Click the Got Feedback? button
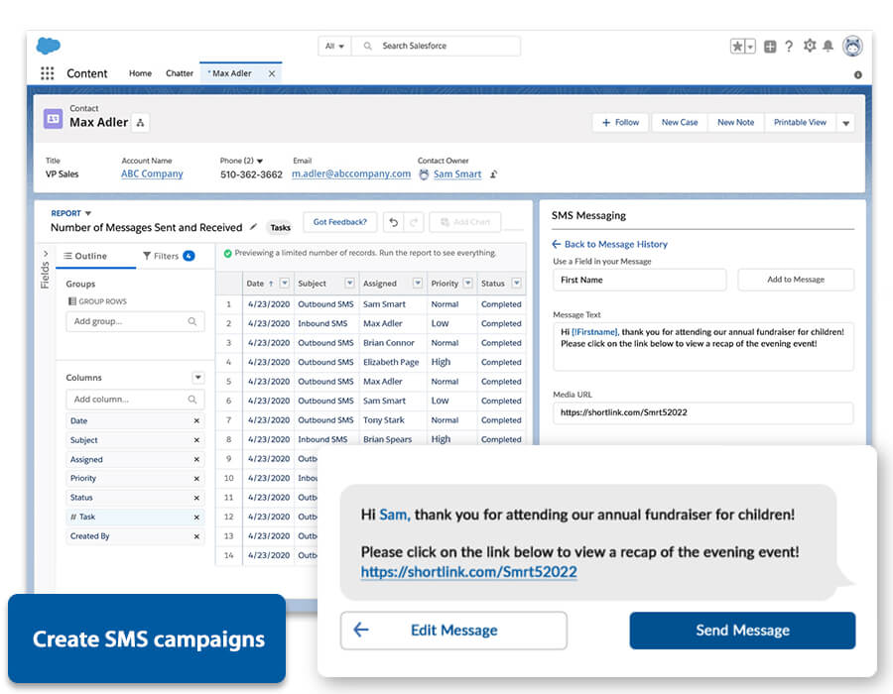The height and width of the screenshot is (694, 893). click(340, 222)
